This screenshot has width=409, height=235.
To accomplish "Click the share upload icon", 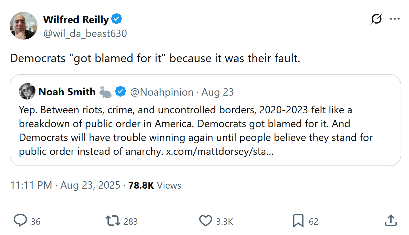I will point(391,221).
